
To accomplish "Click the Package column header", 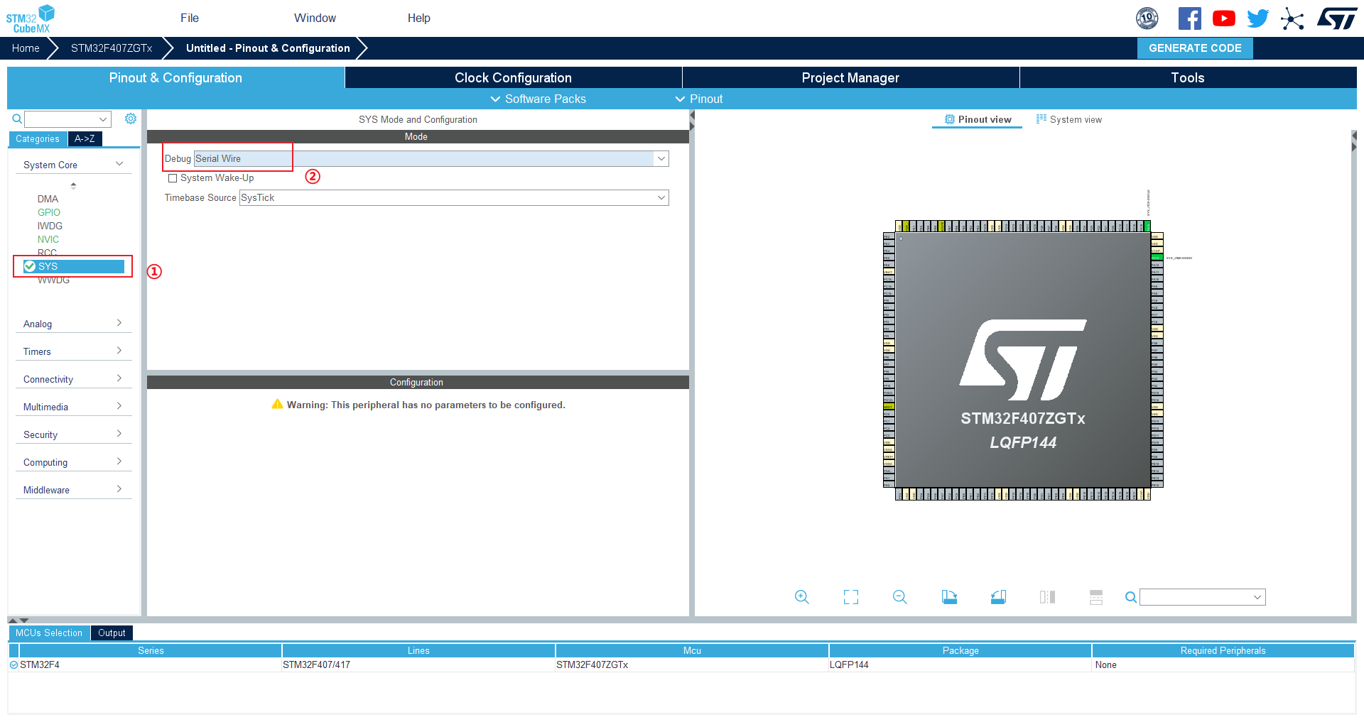I will [x=960, y=651].
